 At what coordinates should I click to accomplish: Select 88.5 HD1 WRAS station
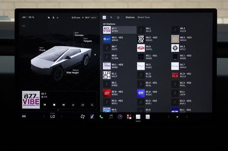[120, 39]
